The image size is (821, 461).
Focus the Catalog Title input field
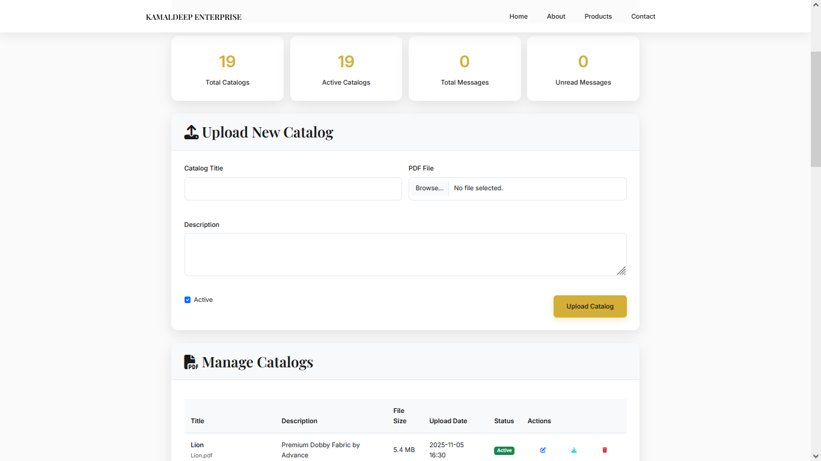point(293,188)
